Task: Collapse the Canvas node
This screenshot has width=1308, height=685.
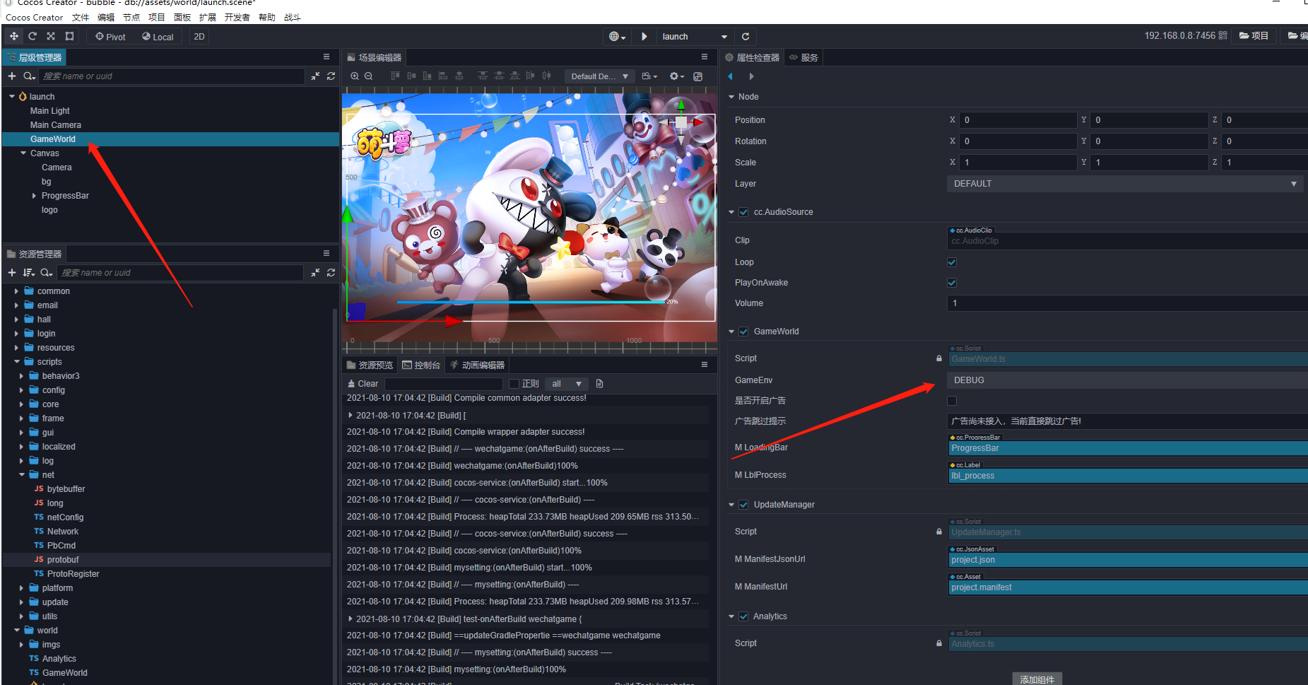Action: click(23, 153)
